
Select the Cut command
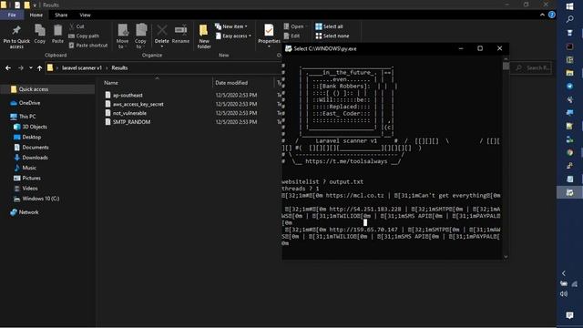(77, 26)
